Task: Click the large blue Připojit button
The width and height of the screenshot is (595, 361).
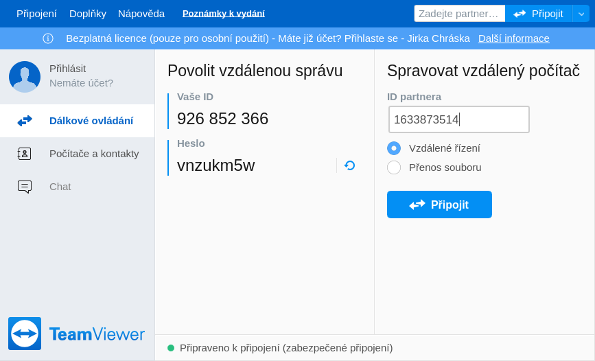Action: click(x=439, y=205)
